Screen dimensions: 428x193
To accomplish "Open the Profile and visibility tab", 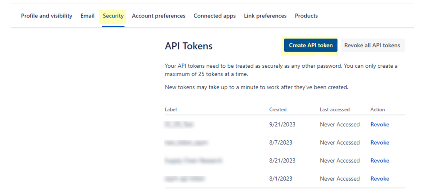I will pyautogui.click(x=46, y=16).
